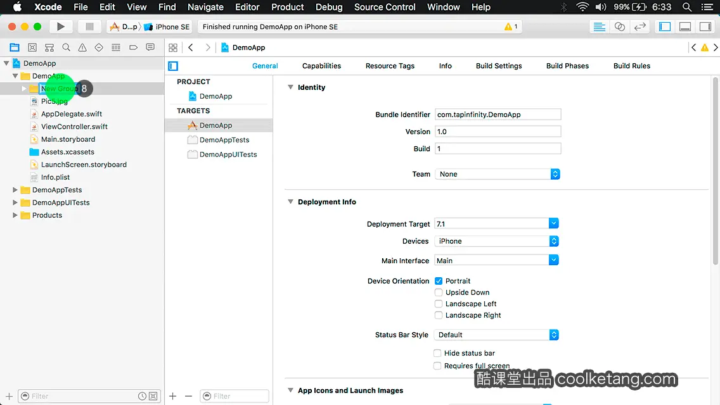Show the Debug area
Screen dimensions: 720x405
click(x=685, y=27)
